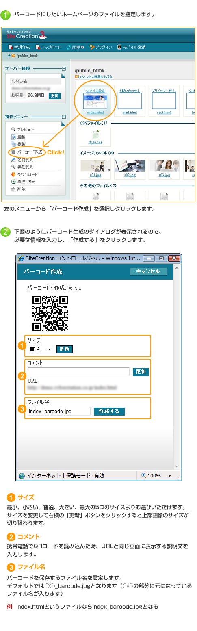This screenshot has width=197, height=631.
Task: Click the ダウンロード download icon
Action: [13, 174]
